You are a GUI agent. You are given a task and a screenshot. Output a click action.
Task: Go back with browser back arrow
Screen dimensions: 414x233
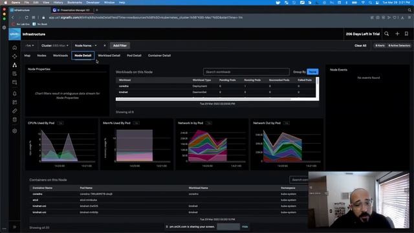[13, 17]
